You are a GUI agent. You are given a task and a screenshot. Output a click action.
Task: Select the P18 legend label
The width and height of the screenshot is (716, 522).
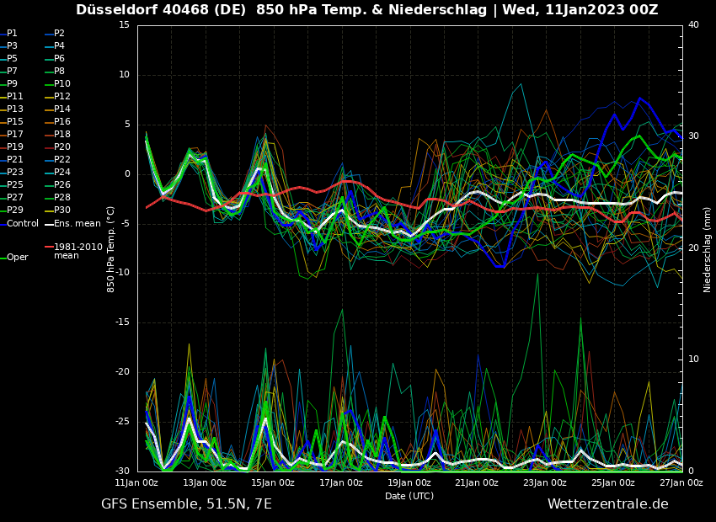pyautogui.click(x=62, y=135)
